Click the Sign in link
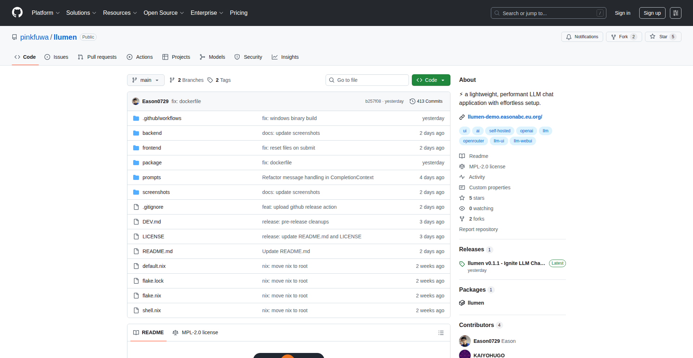 622,13
